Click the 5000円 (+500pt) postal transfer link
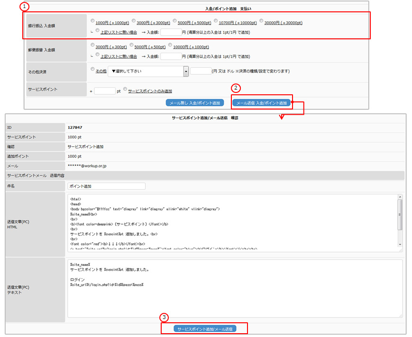412x337 pixels. tap(149, 47)
